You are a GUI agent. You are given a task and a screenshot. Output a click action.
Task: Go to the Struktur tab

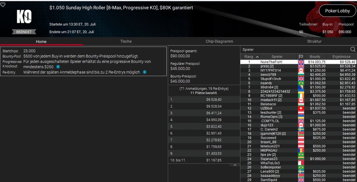coord(314,41)
